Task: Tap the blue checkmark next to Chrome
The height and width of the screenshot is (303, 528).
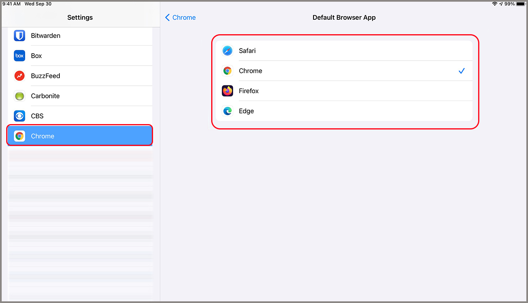Action: point(462,71)
